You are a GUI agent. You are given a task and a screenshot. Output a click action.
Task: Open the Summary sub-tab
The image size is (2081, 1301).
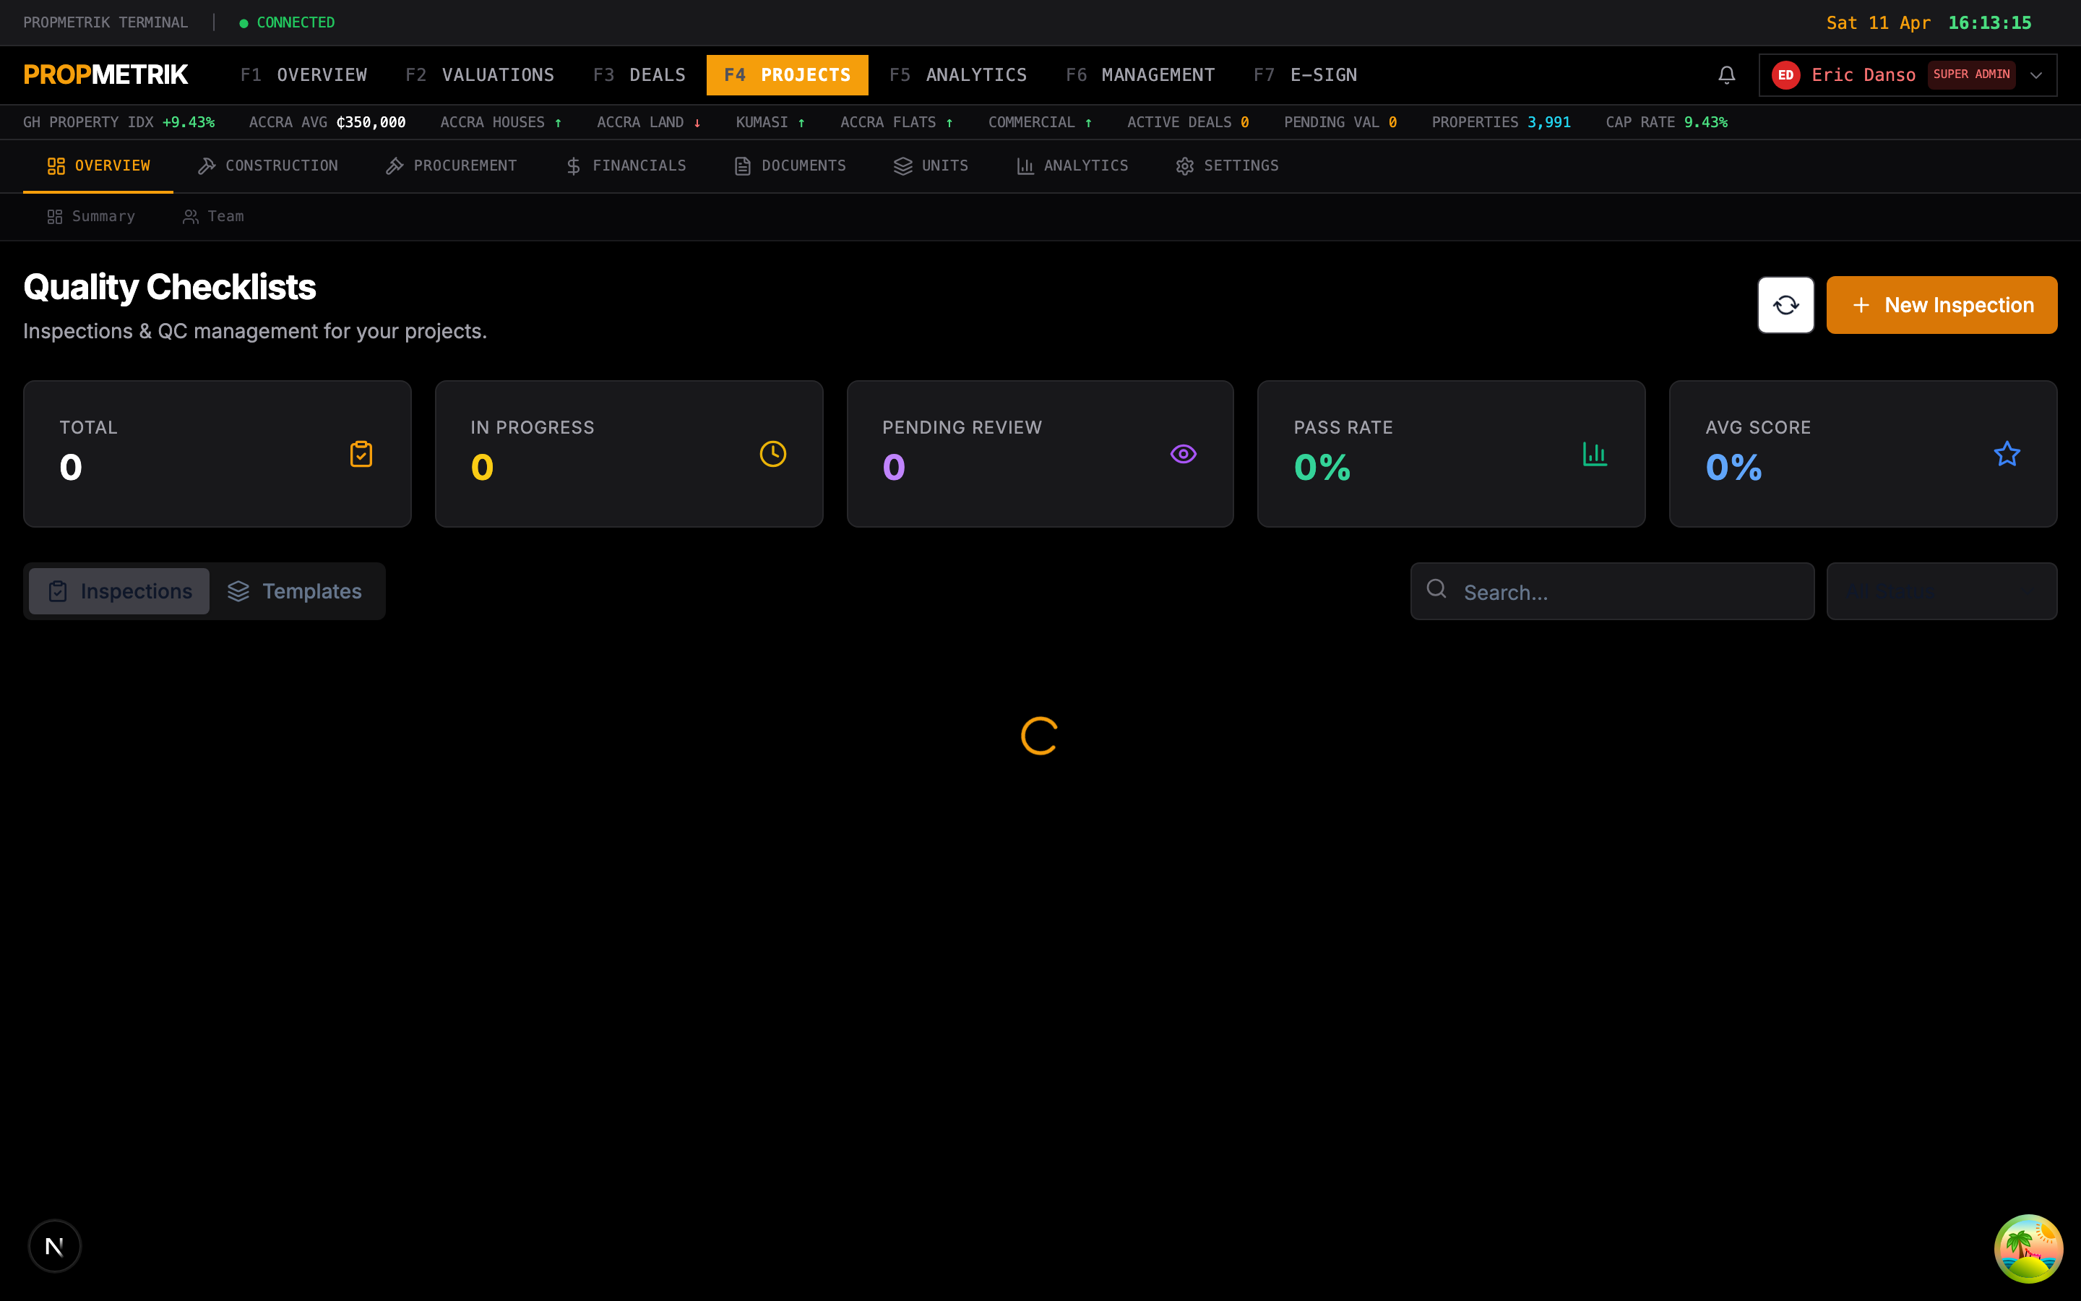point(90,216)
